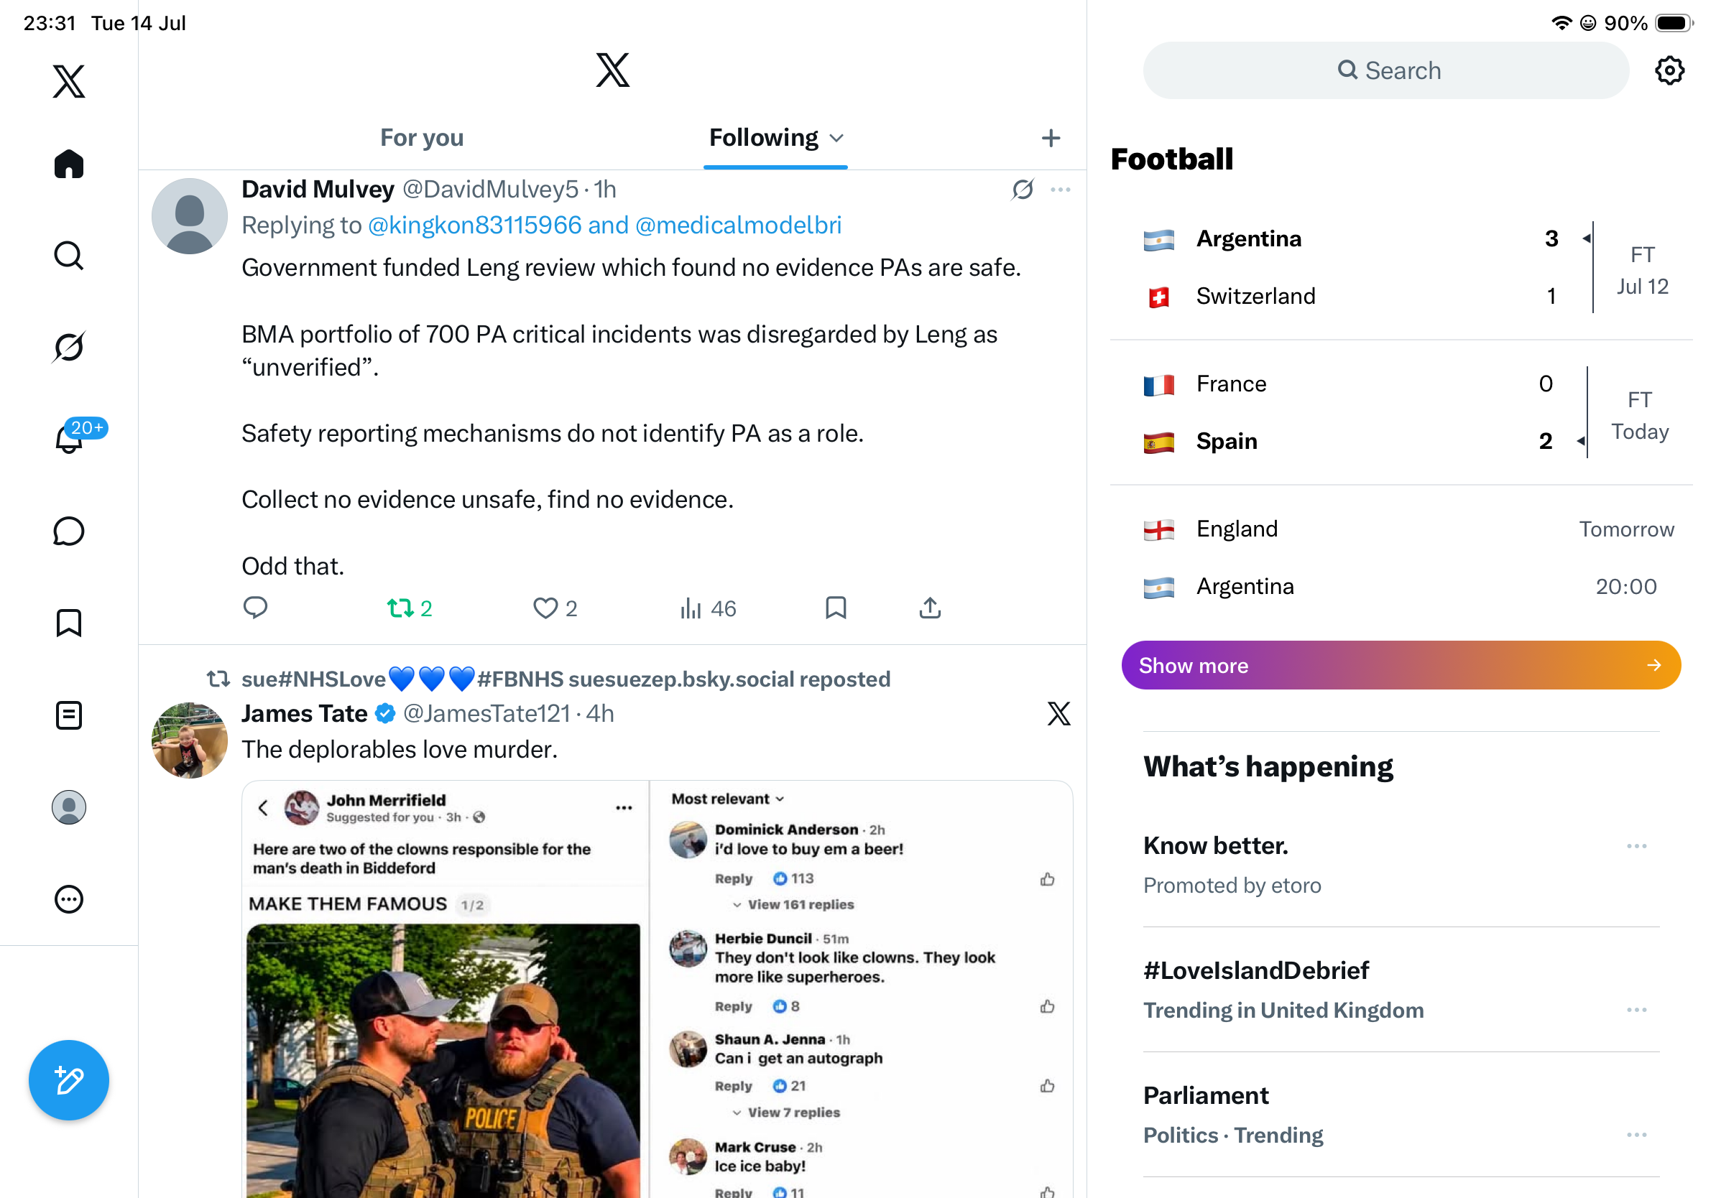This screenshot has height=1198, width=1716.
Task: Open the @kingkon83115966 mention link
Action: tap(474, 225)
